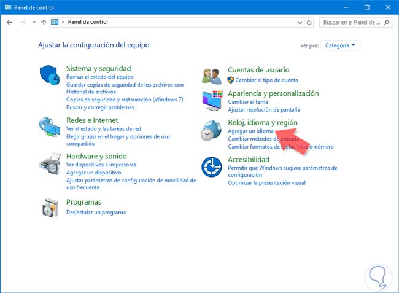This screenshot has width=399, height=293.
Task: Go back with the left arrow
Action: tap(10, 22)
